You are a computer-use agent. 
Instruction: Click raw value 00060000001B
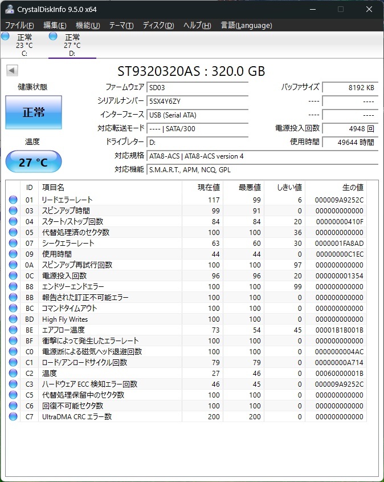[x=339, y=373]
